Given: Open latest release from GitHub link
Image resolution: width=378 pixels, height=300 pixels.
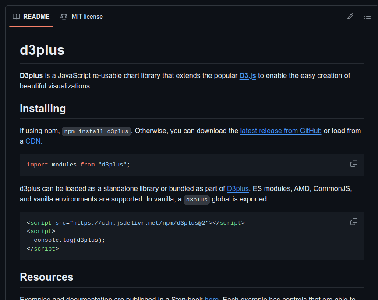Looking at the screenshot, I should click(281, 131).
